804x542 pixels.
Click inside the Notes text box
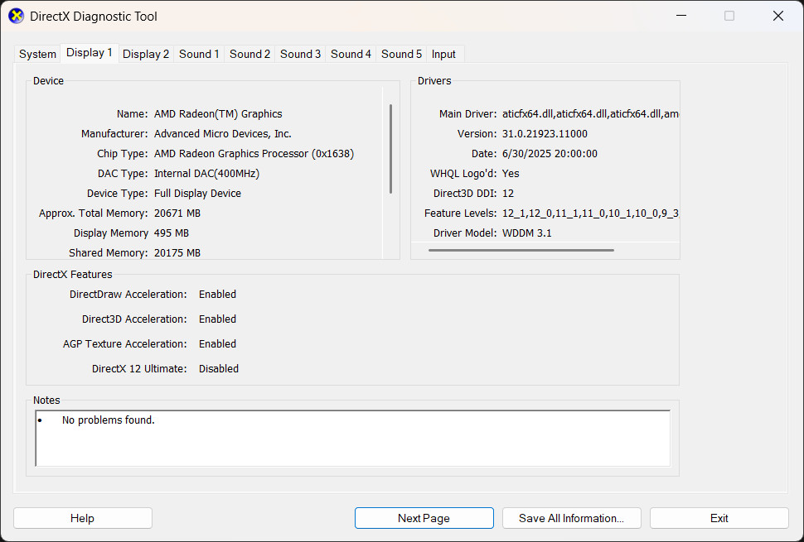[x=353, y=438]
